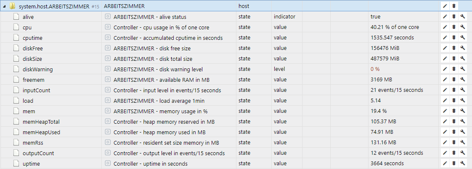
Task: Click trash icon on outputCount row
Action: 454,153
